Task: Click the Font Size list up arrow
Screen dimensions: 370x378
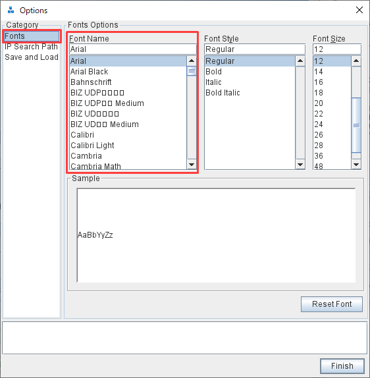Action: [x=356, y=61]
